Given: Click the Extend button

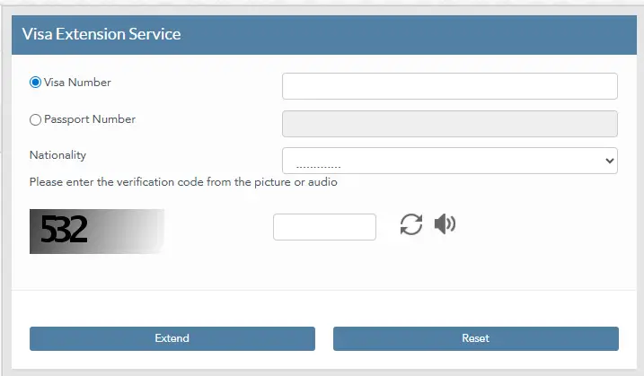Looking at the screenshot, I should tap(172, 338).
